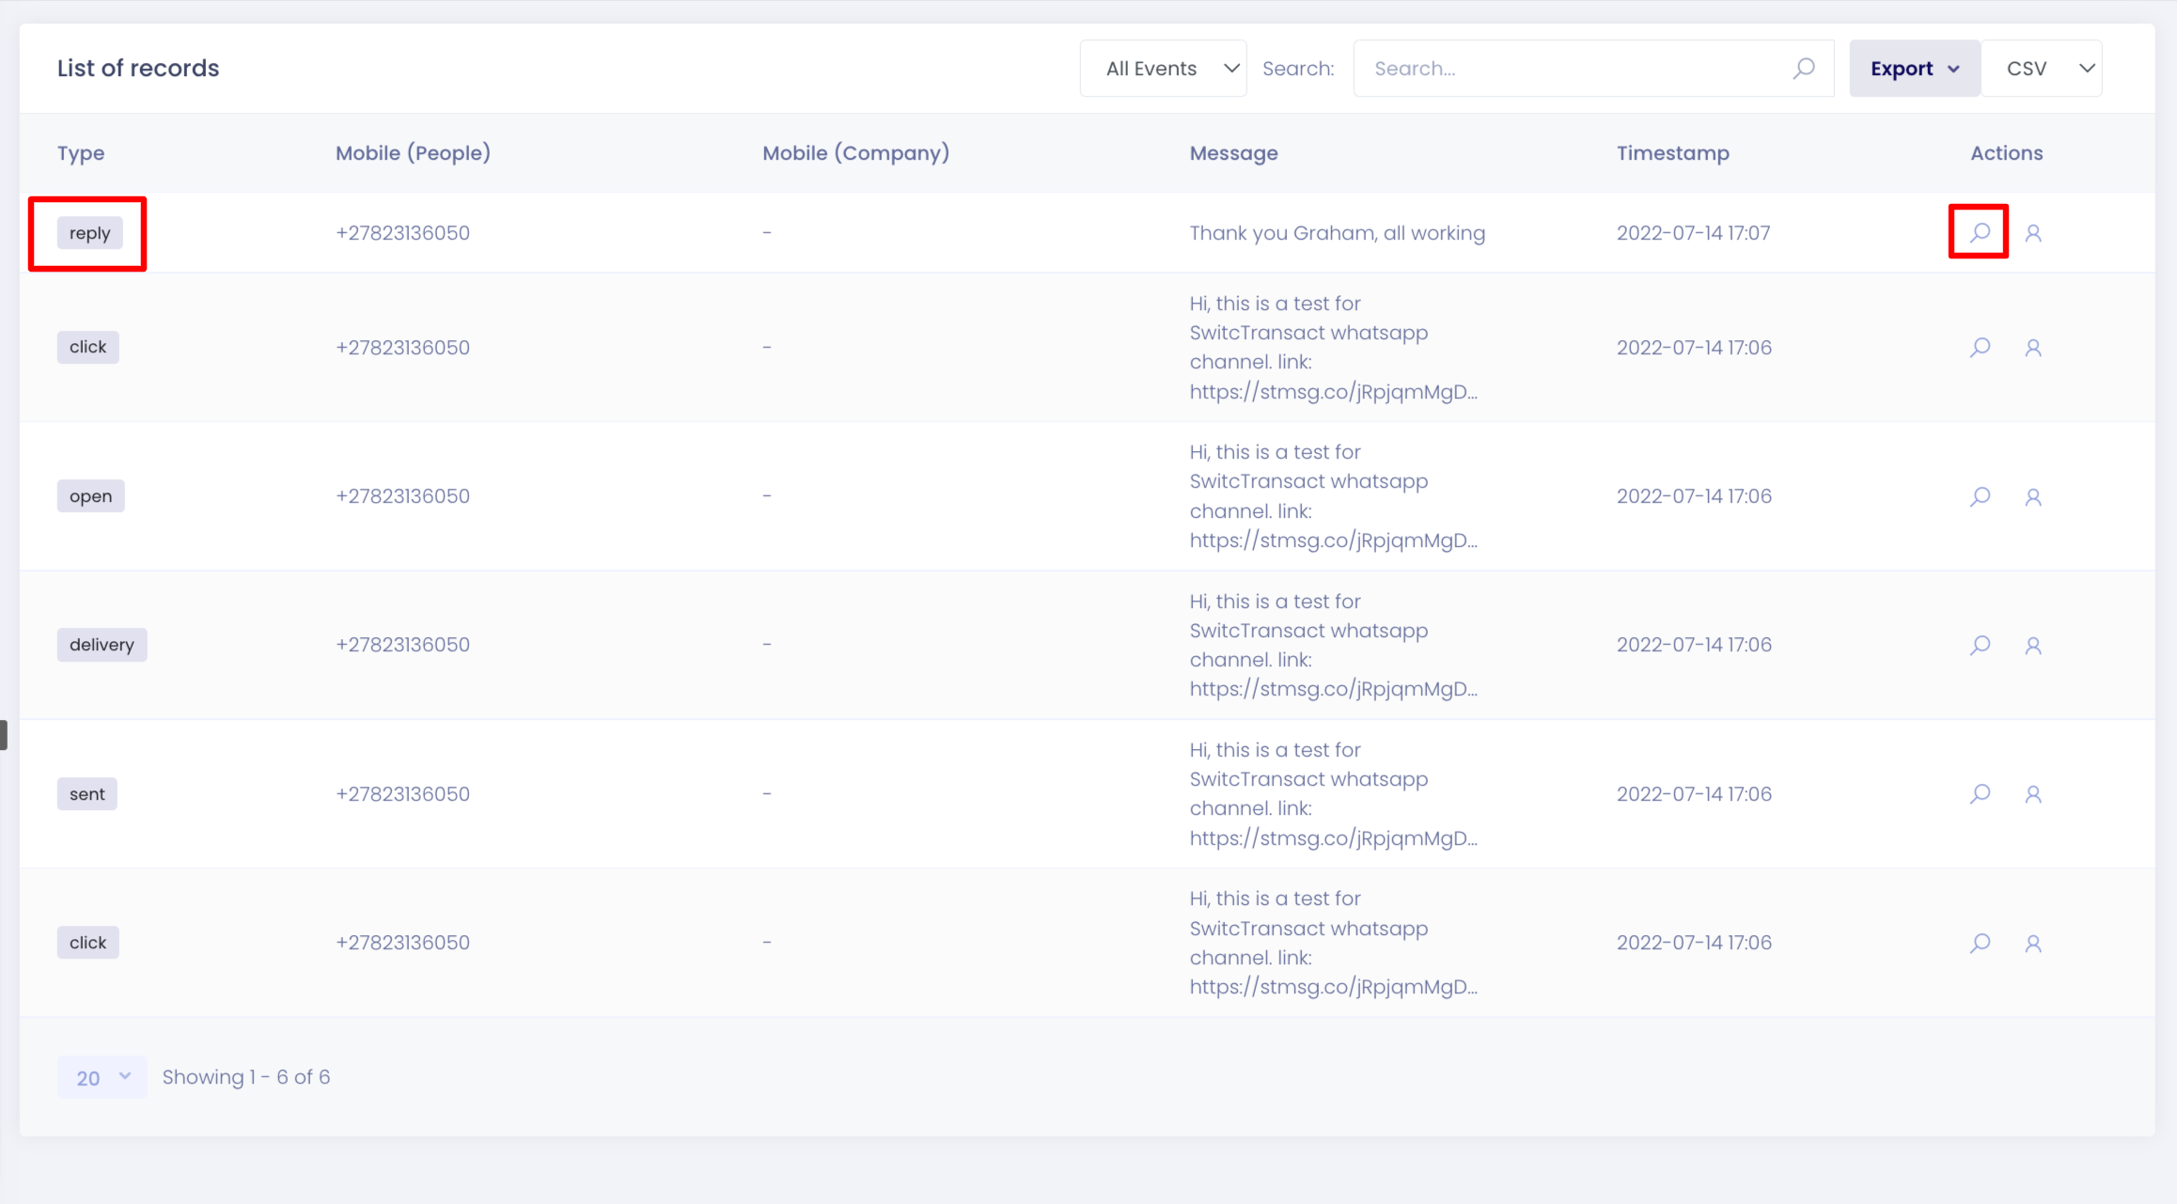Sort by the Timestamp column header
This screenshot has width=2177, height=1204.
[x=1672, y=153]
